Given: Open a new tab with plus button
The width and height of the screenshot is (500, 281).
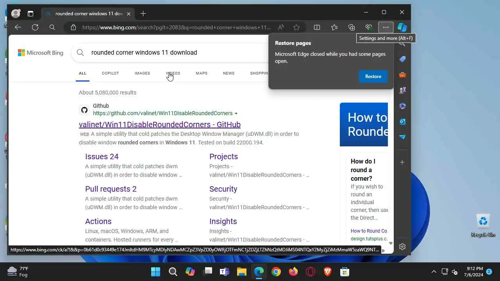Looking at the screenshot, I should click(x=143, y=14).
